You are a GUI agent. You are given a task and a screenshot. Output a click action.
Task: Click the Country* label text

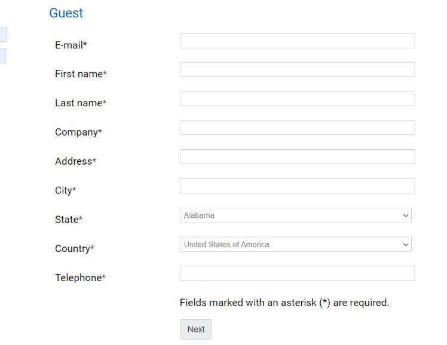point(75,249)
